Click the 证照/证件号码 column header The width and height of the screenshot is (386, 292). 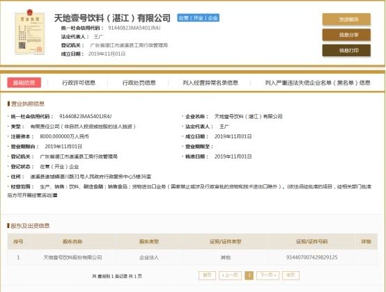tap(311, 242)
